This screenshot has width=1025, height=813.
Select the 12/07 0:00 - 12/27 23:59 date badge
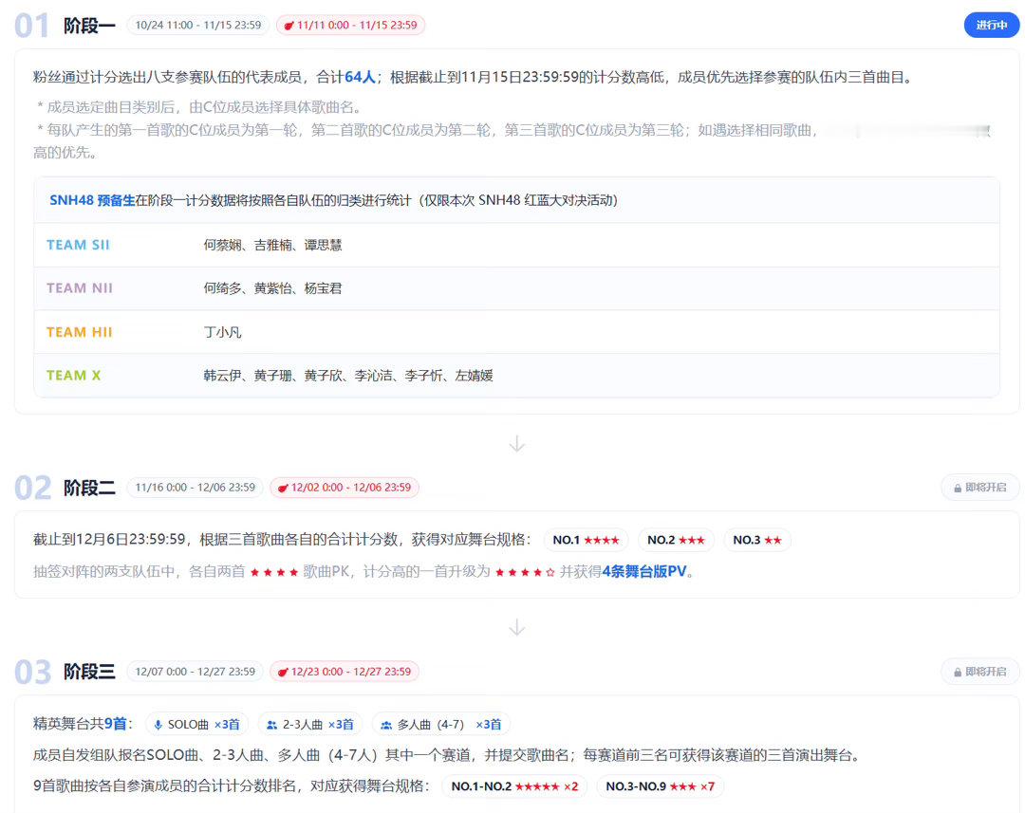pos(195,672)
